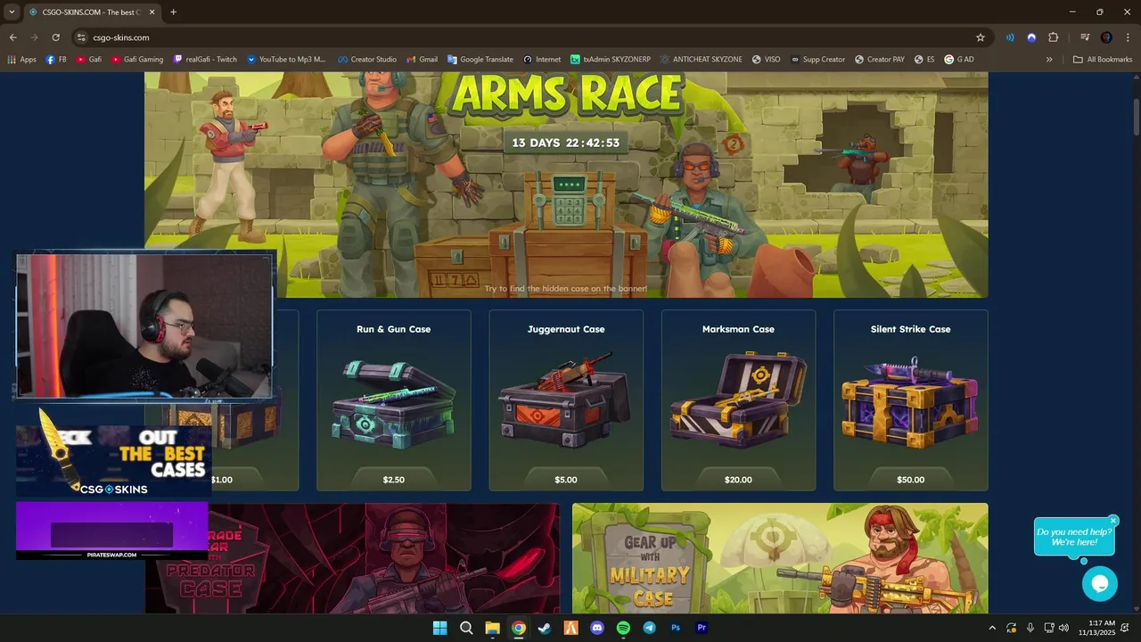Show hidden system tray icons
Image resolution: width=1141 pixels, height=642 pixels.
coord(992,628)
